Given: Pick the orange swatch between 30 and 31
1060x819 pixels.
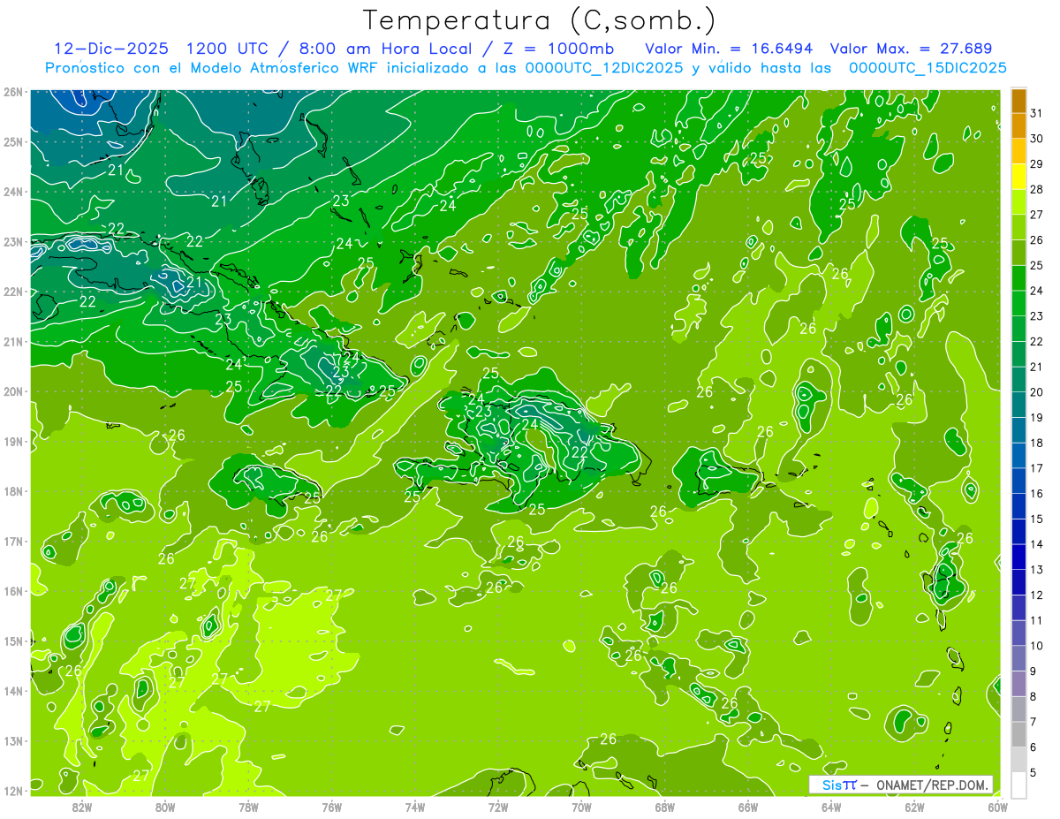Looking at the screenshot, I should [x=1018, y=126].
